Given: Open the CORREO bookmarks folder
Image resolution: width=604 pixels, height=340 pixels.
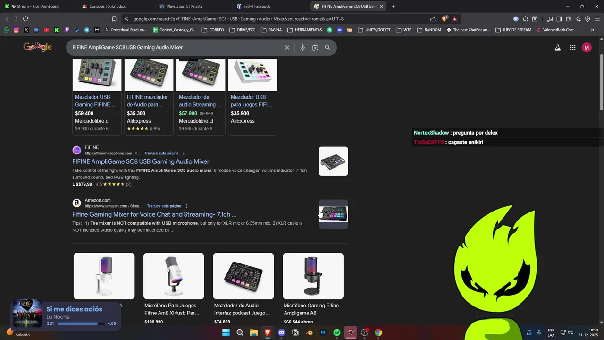Looking at the screenshot, I should pyautogui.click(x=213, y=30).
